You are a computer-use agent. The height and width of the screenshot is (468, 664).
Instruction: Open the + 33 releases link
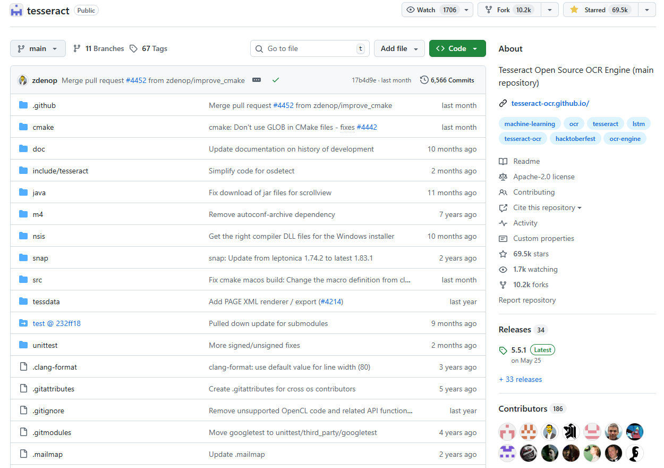click(x=520, y=379)
